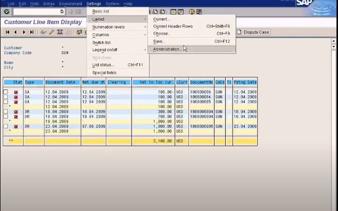Viewport: 338px width, 211px height.
Task: Expand the Legend on/off submenu
Action: (118, 50)
